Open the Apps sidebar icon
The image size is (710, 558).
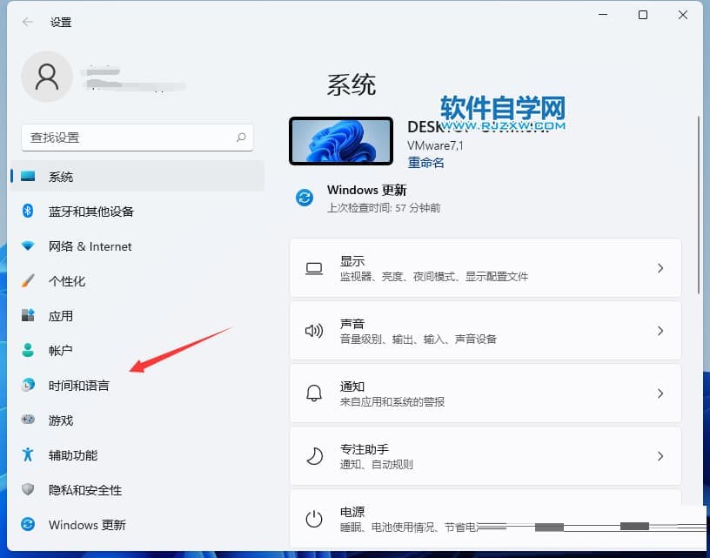click(x=28, y=316)
